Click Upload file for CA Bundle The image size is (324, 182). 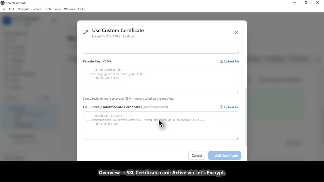(229, 107)
